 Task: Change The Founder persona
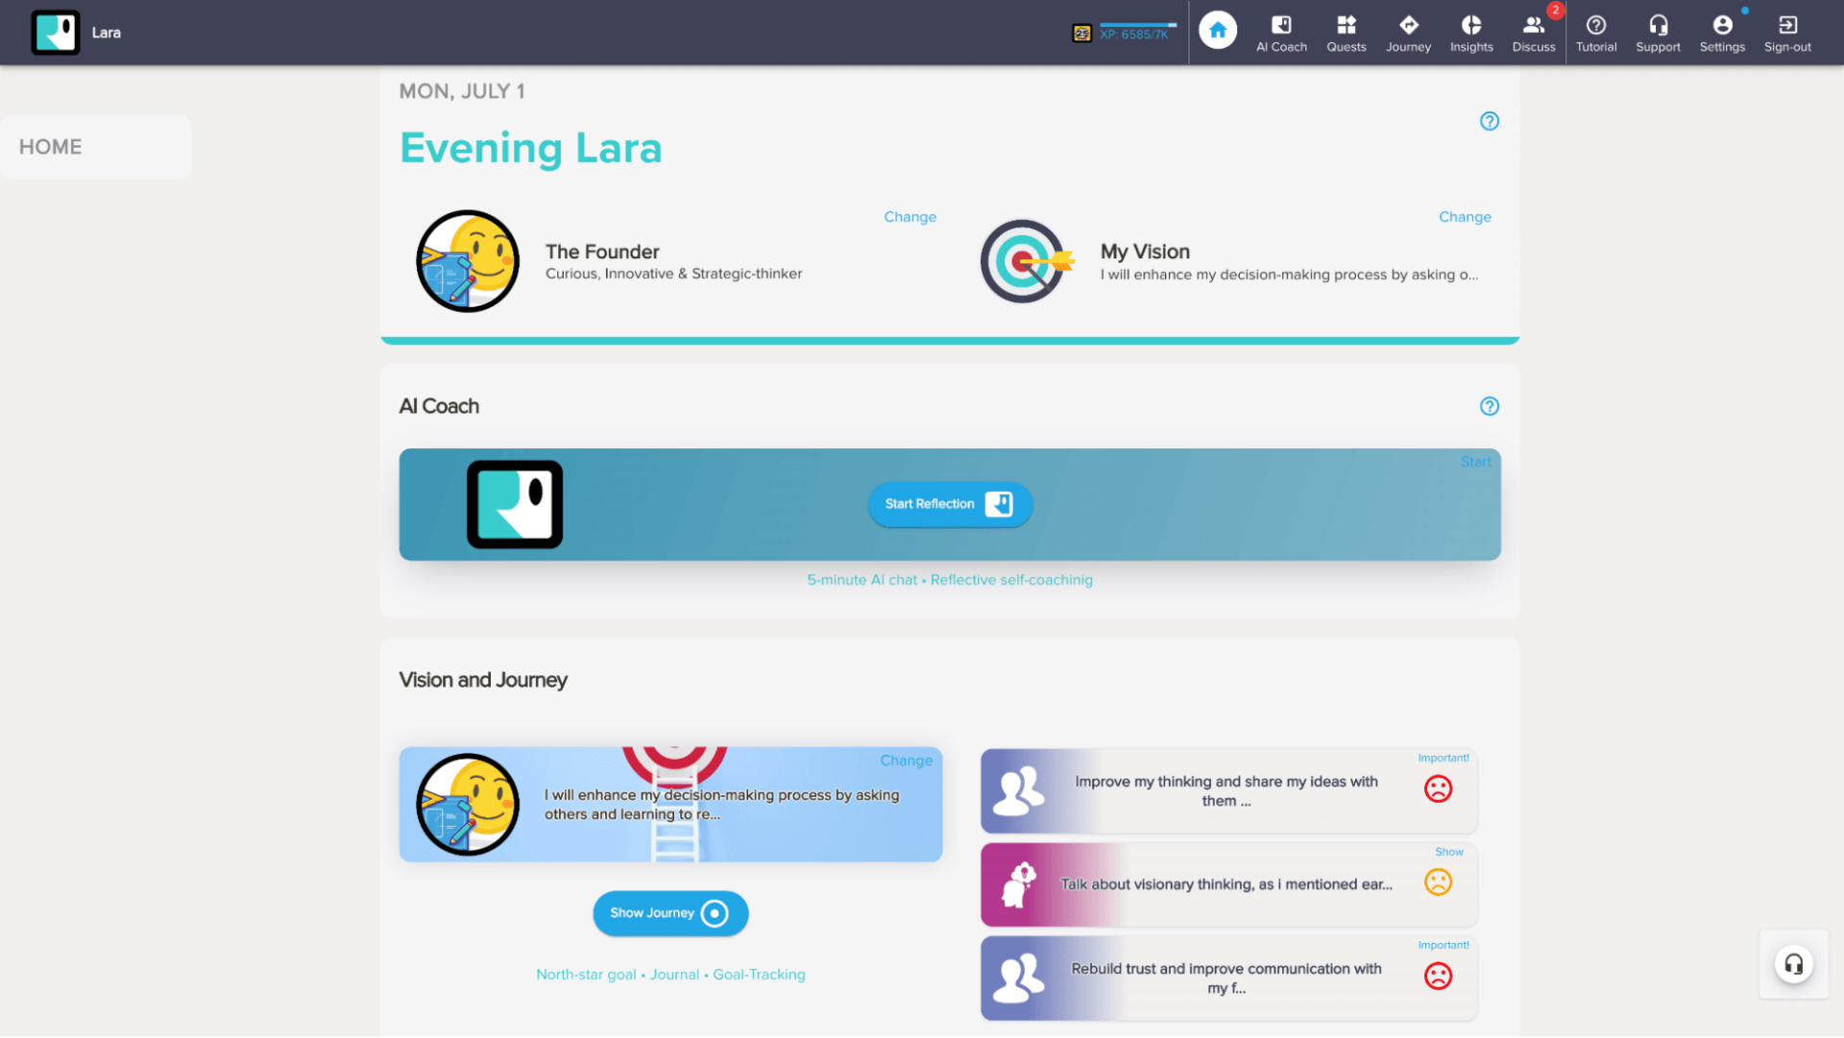[910, 216]
